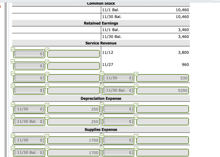This screenshot has width=220, height=157.
Task: Click Supplies Expense 11/30 Bal. amount field showing 1700
Action: pyautogui.click(x=73, y=153)
